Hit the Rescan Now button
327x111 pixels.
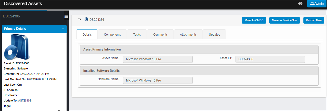(314, 21)
